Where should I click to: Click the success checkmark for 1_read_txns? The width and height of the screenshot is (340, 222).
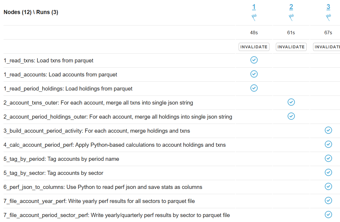point(254,60)
